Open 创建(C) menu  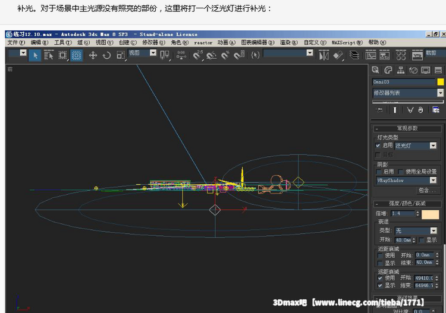128,42
